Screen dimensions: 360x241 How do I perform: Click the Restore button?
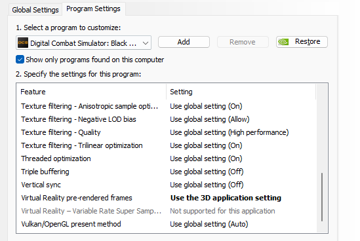tap(302, 42)
